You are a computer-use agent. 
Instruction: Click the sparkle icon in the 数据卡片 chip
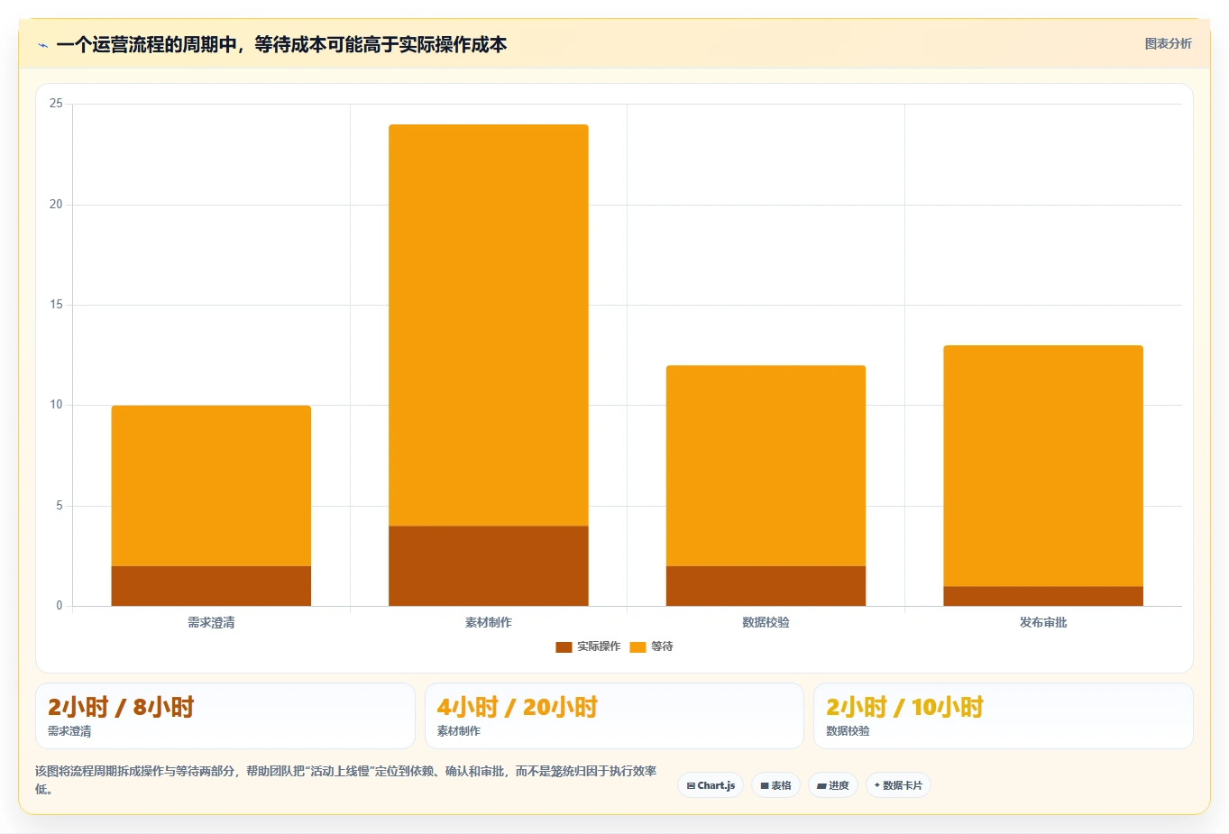877,785
